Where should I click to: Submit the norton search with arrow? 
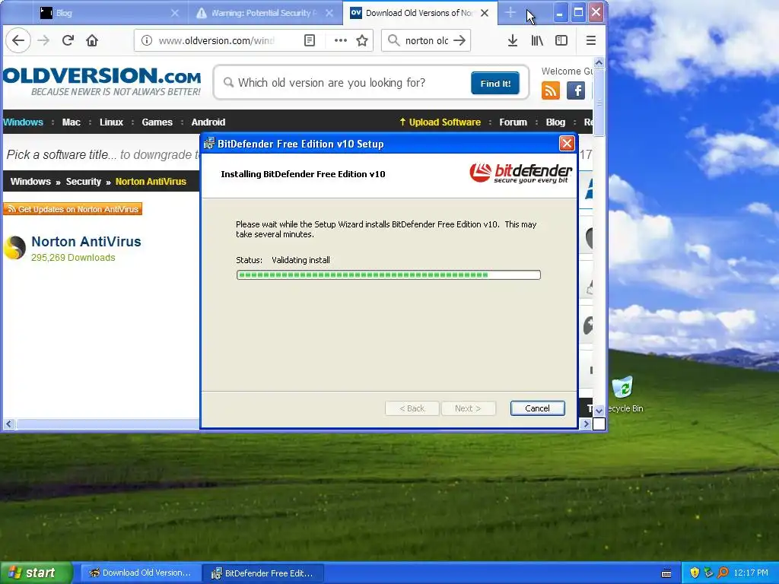click(459, 40)
